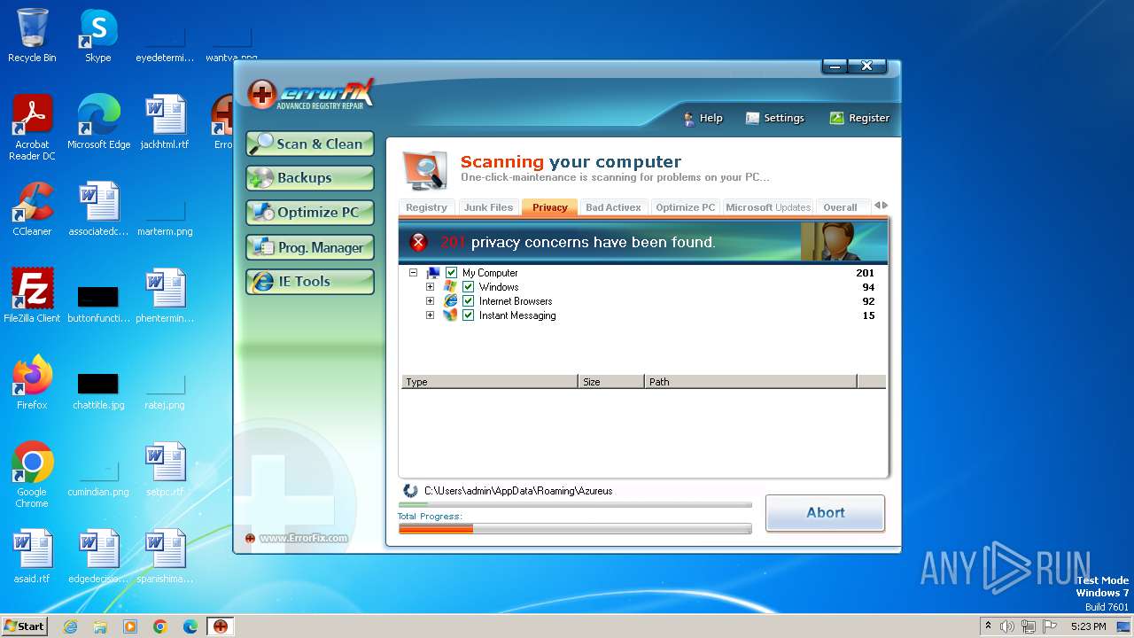Open the Backups section

pos(310,177)
